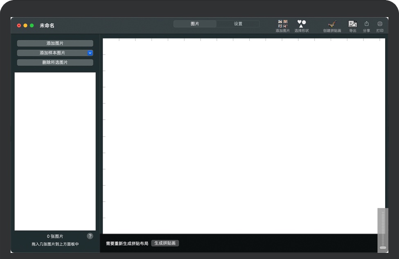The height and width of the screenshot is (259, 399).
Task: Click the 添加样本图片 popup button label
Action: (52, 53)
